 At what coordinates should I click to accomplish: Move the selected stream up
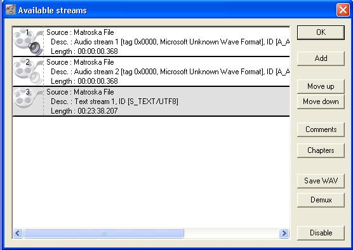pyautogui.click(x=321, y=86)
